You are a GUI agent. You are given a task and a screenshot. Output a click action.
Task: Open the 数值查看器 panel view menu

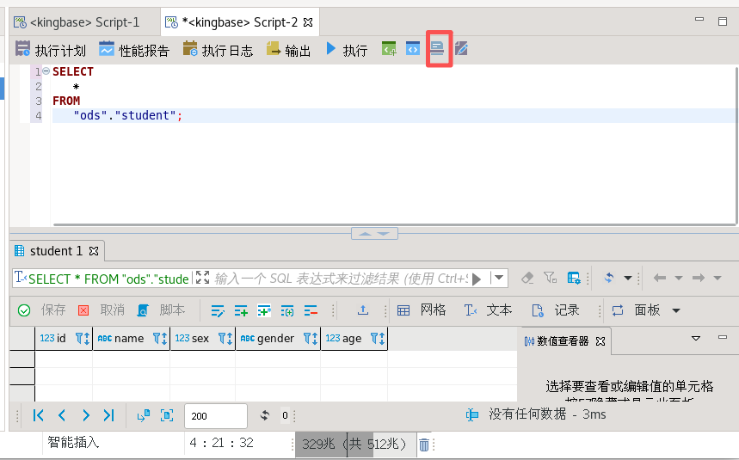pyautogui.click(x=697, y=340)
